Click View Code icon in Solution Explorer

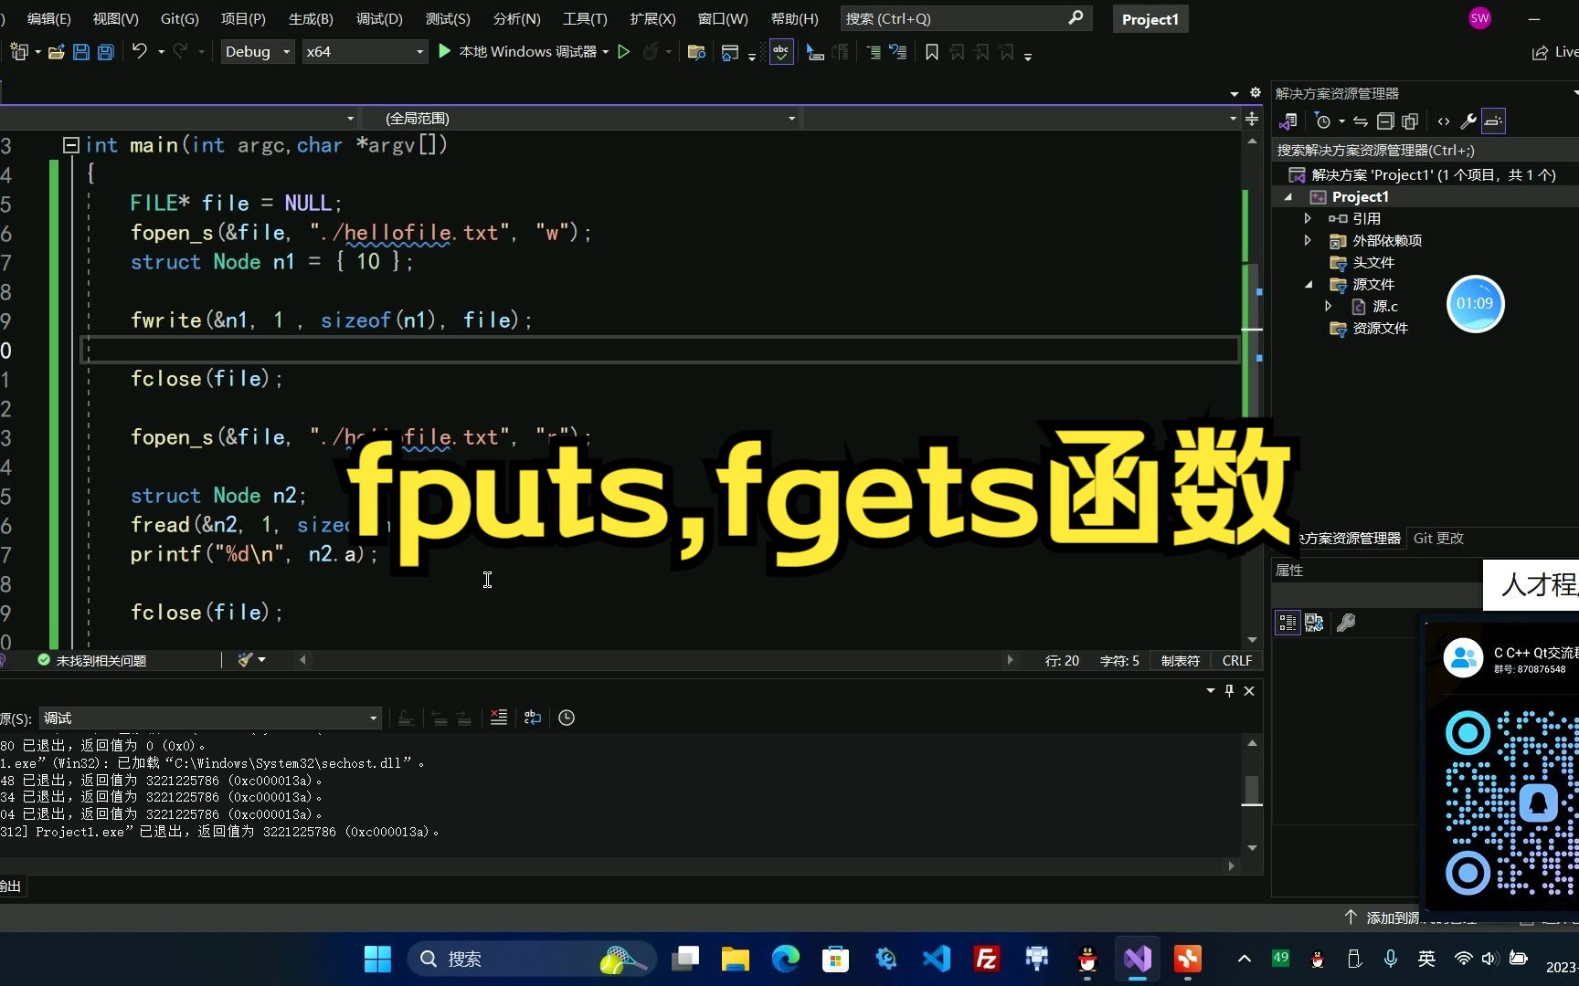tap(1444, 121)
